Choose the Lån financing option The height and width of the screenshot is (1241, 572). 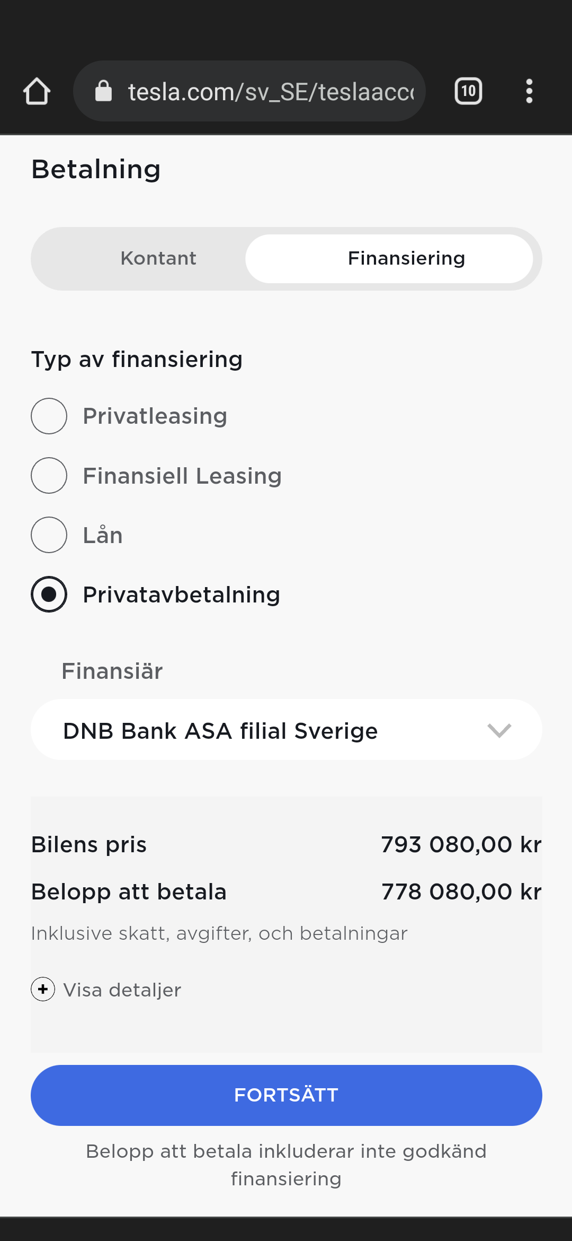[x=49, y=535]
